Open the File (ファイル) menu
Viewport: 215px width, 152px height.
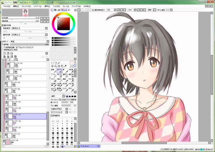click(x=6, y=6)
